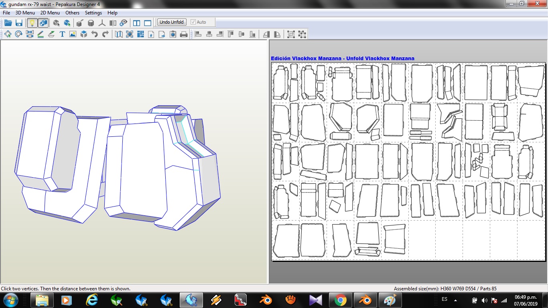The image size is (548, 308).
Task: Click the ES language indicator
Action: click(444, 300)
